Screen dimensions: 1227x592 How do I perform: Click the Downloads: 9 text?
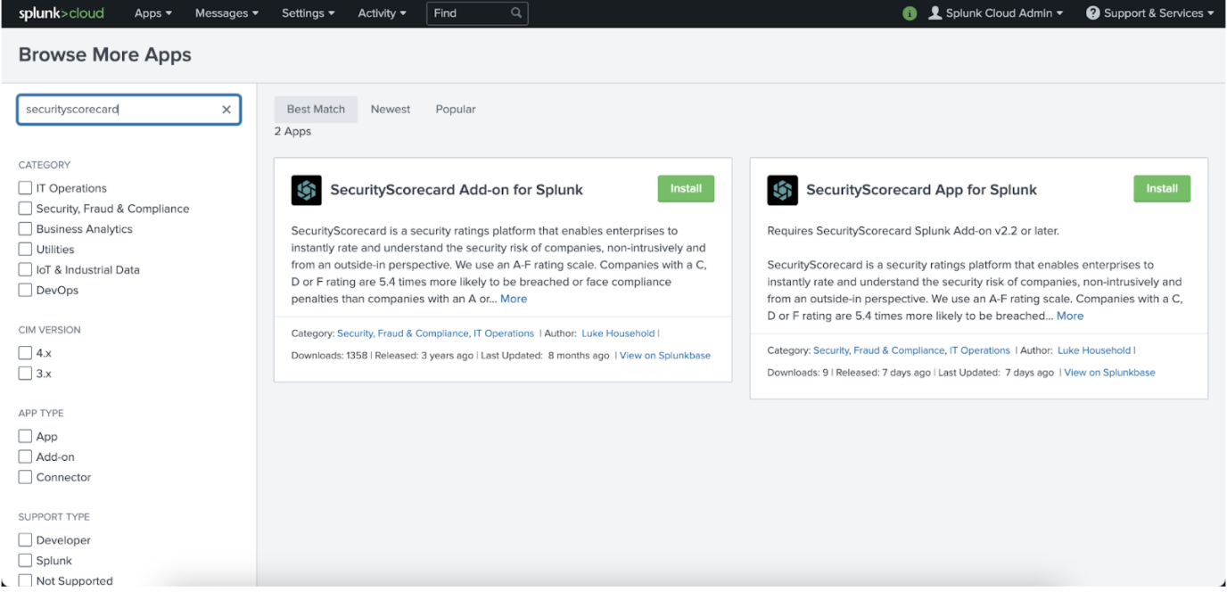click(x=798, y=373)
